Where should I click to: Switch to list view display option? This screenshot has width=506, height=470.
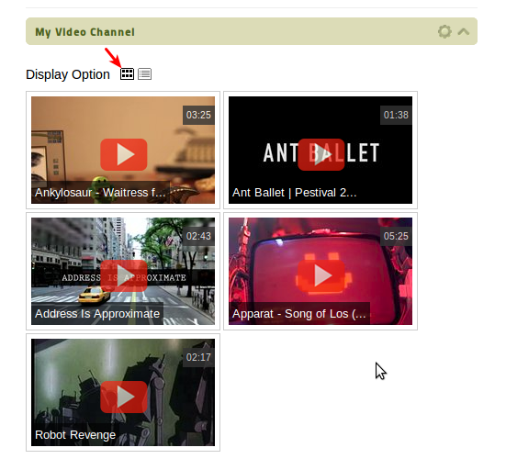tap(144, 74)
